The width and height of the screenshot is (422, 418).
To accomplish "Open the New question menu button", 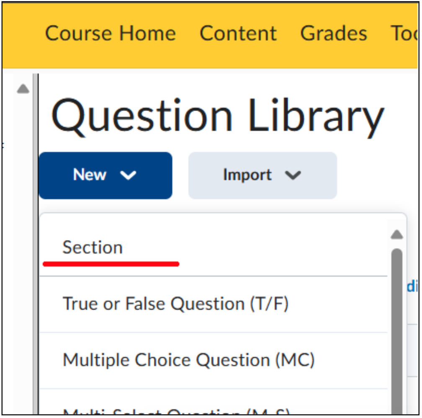I will [x=105, y=175].
